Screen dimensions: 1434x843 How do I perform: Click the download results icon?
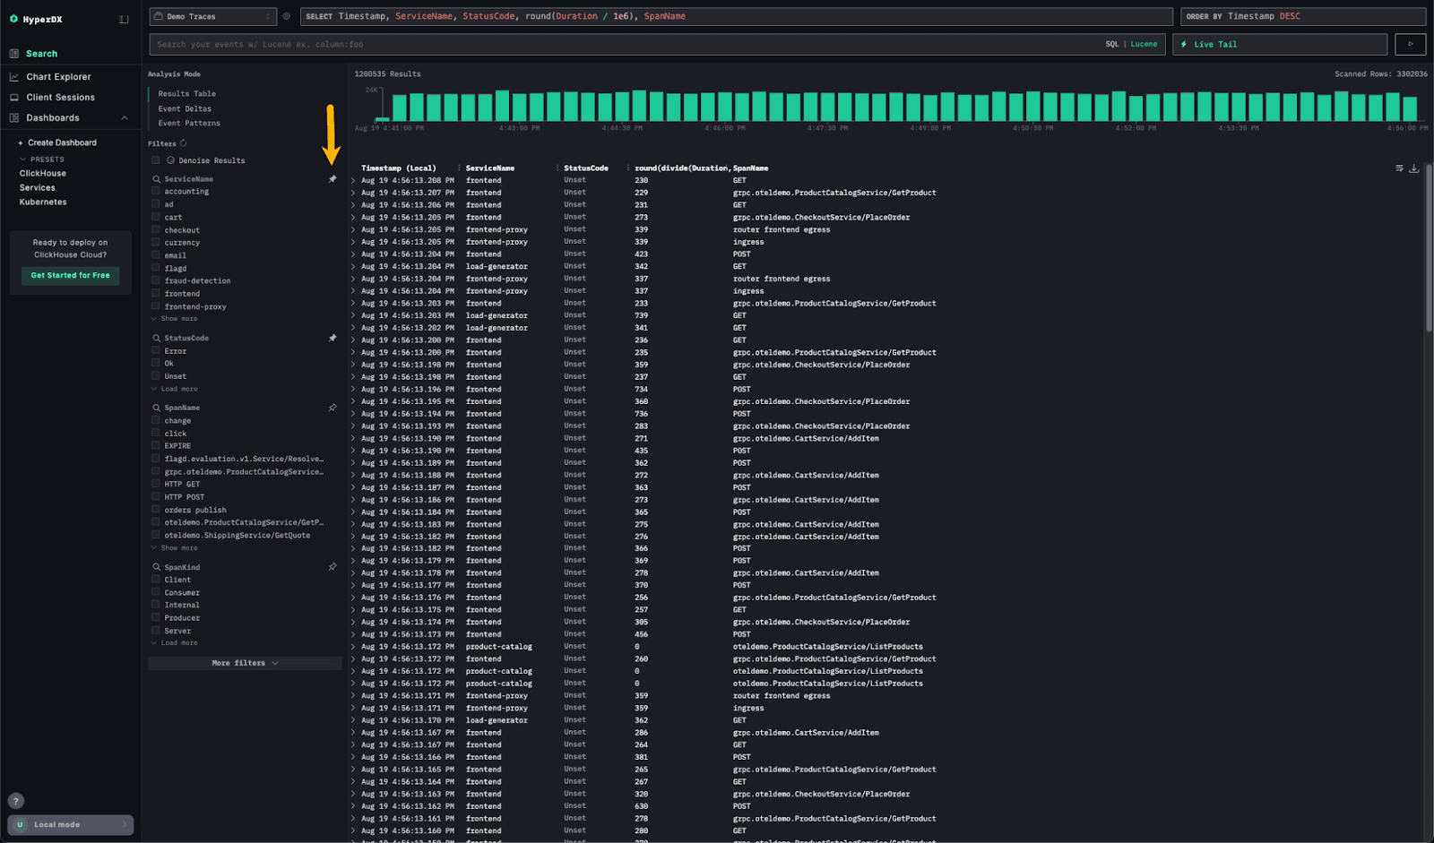(1414, 168)
